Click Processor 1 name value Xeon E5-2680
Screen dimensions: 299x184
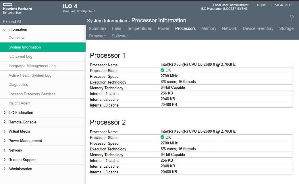click(x=198, y=65)
